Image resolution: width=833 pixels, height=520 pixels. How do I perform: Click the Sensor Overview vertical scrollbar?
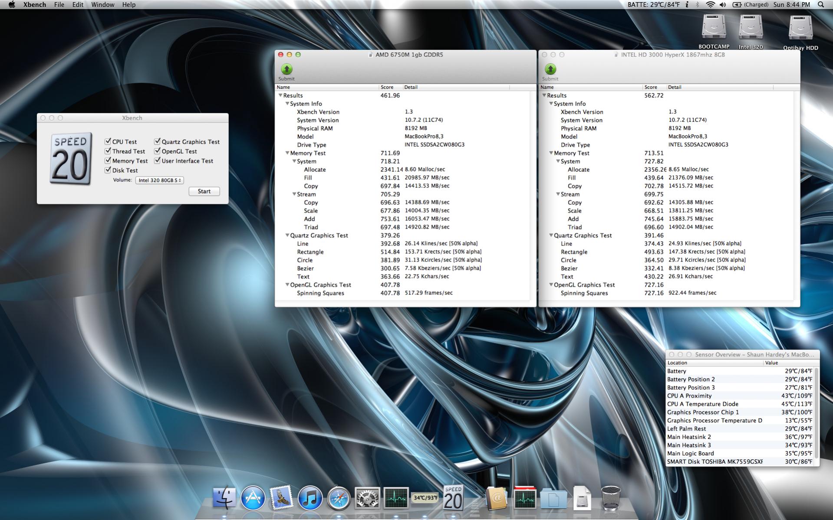[817, 412]
